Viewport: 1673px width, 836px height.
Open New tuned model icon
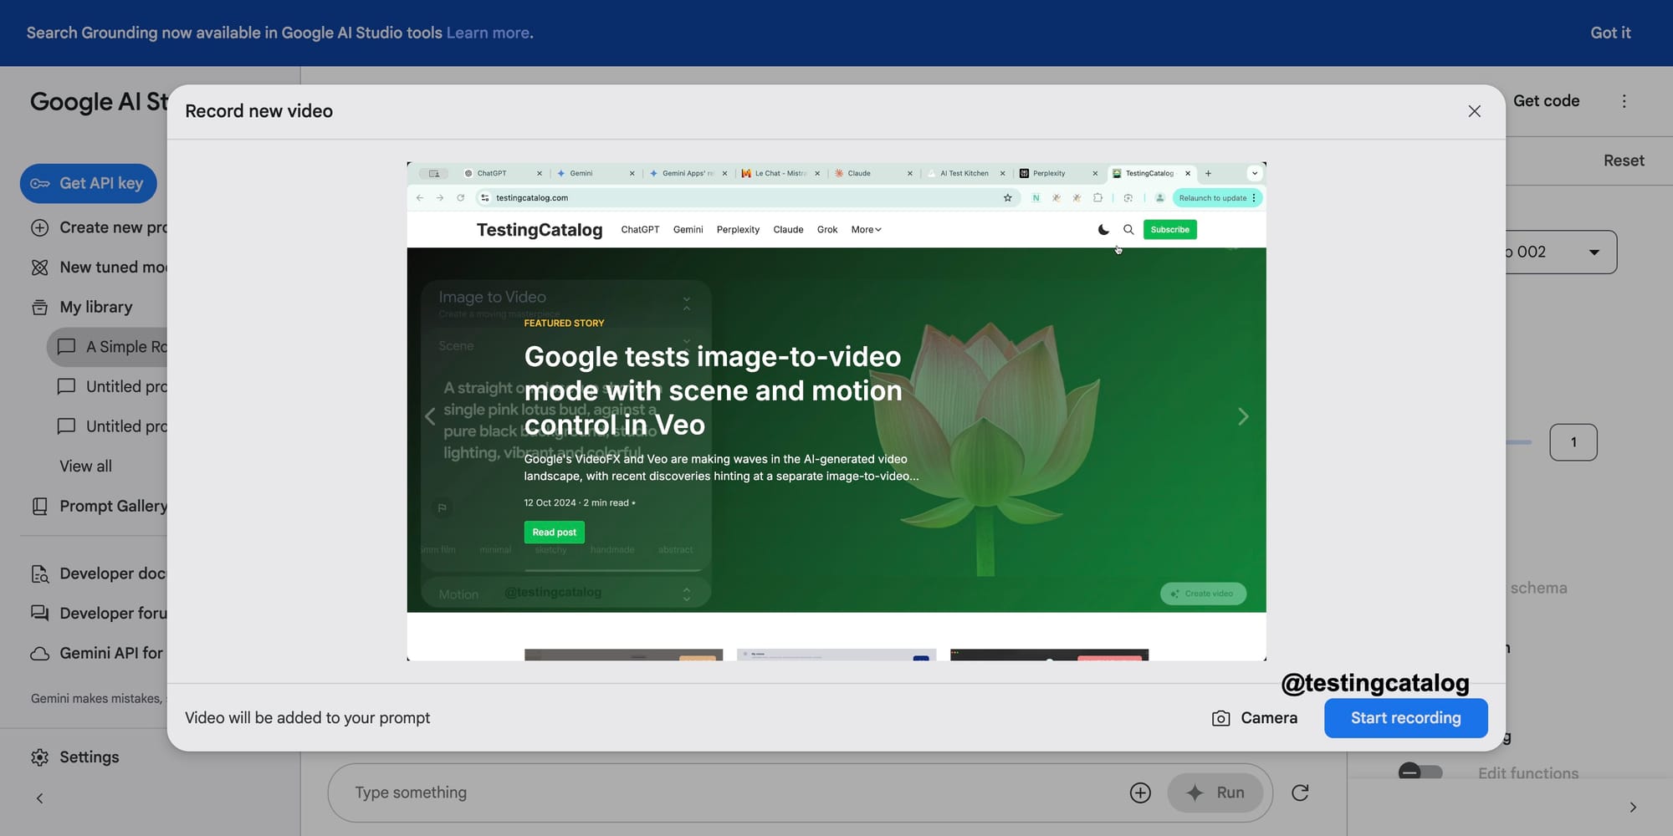(39, 268)
